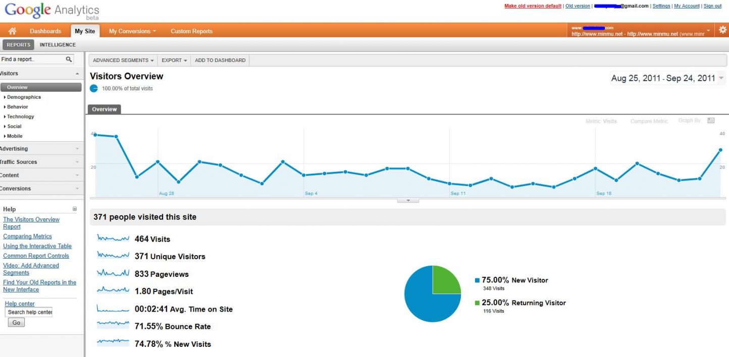Open The Visitors Overview Report help link
The width and height of the screenshot is (729, 357).
pyautogui.click(x=31, y=223)
